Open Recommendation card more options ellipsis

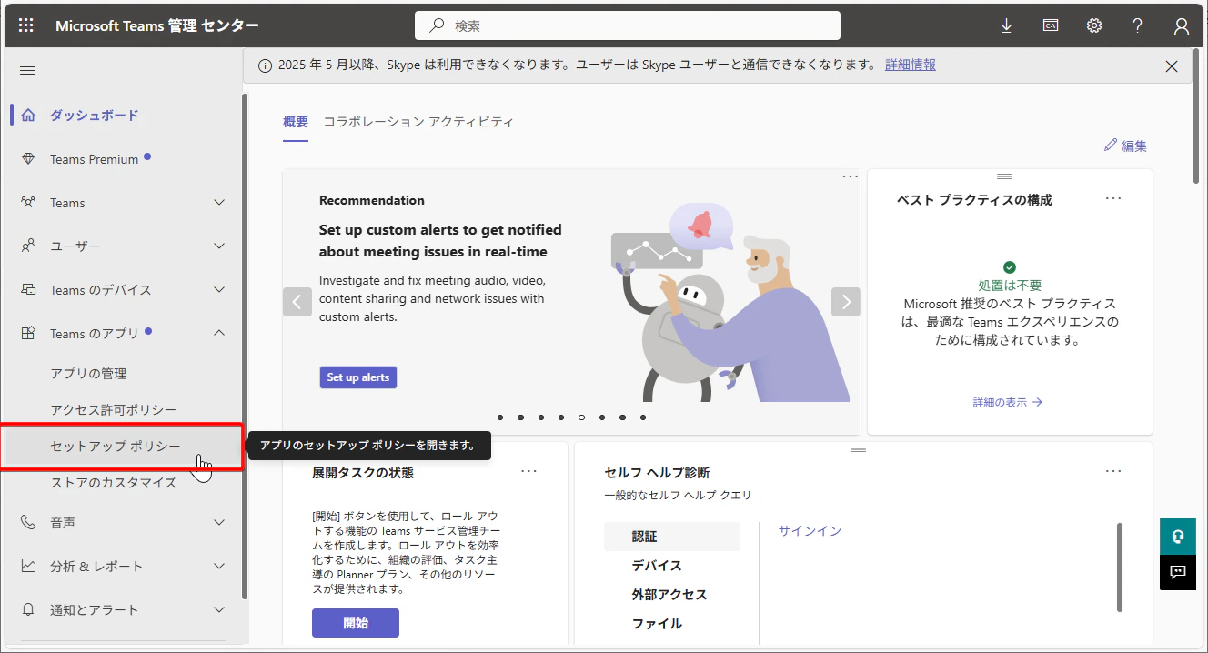tap(850, 176)
